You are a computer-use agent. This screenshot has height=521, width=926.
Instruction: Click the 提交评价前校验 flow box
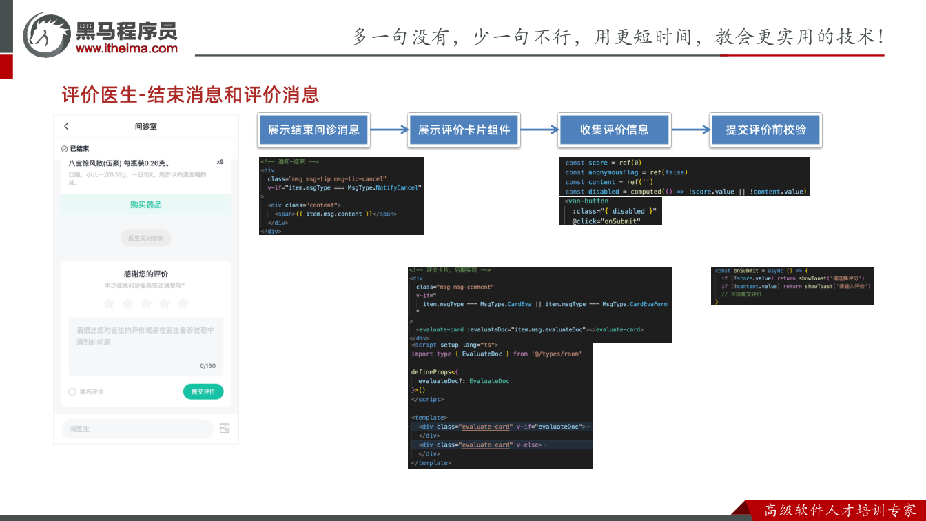765,130
